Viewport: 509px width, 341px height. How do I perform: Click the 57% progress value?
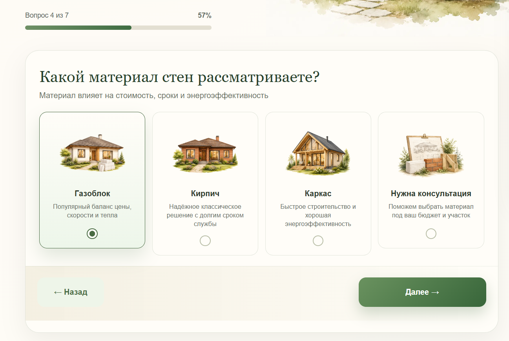(204, 15)
